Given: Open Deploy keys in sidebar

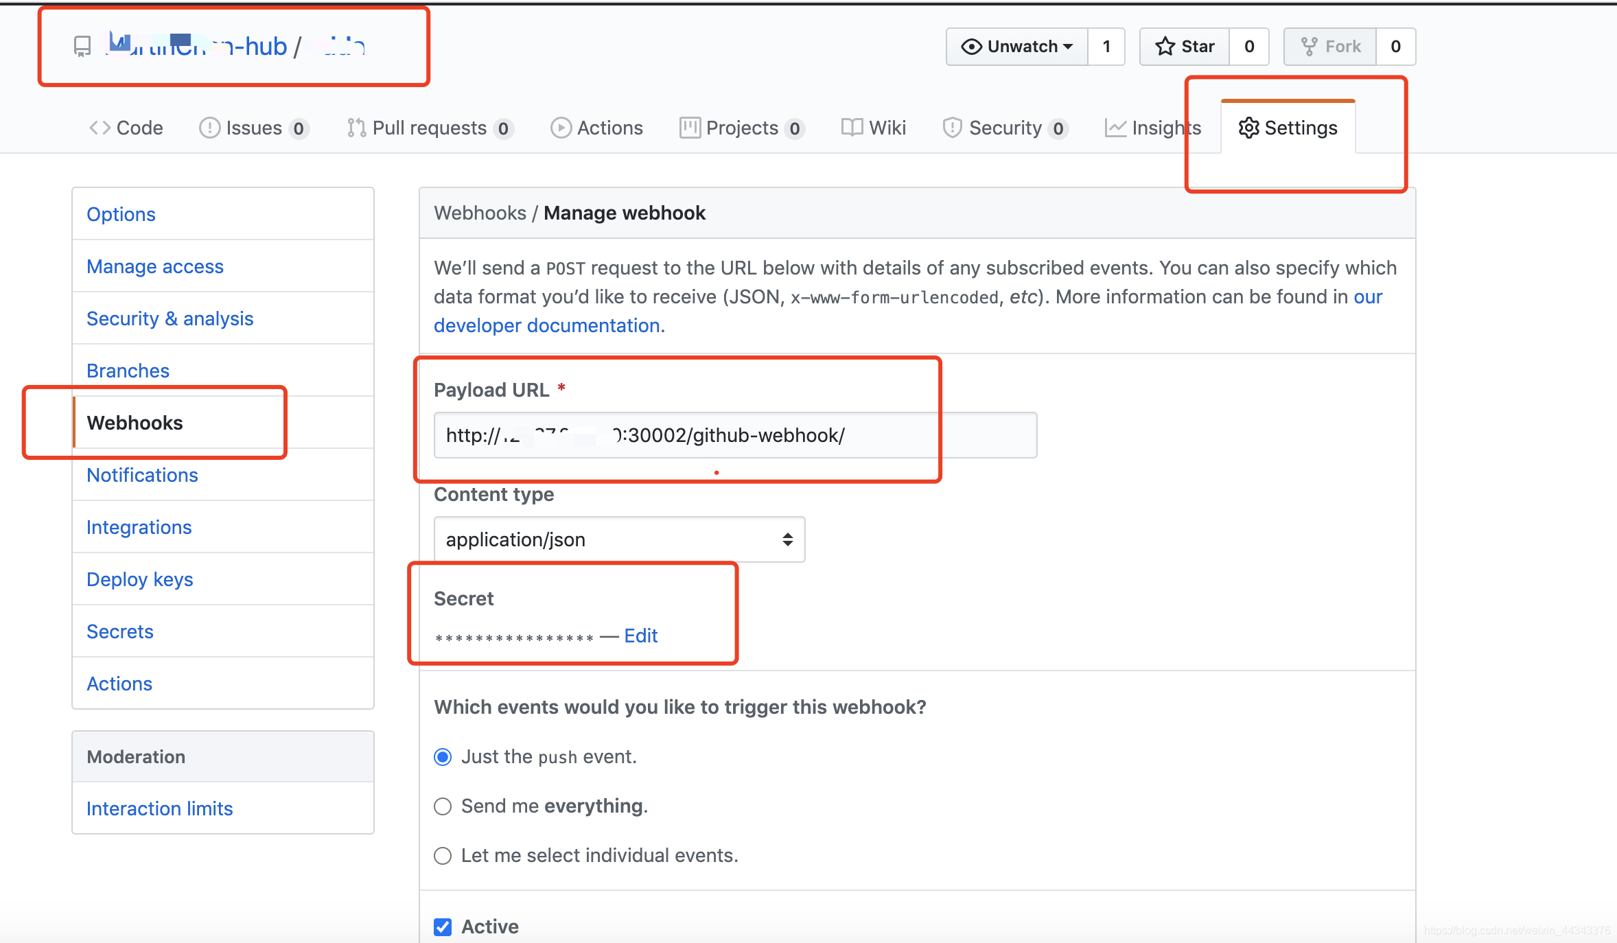Looking at the screenshot, I should 140,579.
